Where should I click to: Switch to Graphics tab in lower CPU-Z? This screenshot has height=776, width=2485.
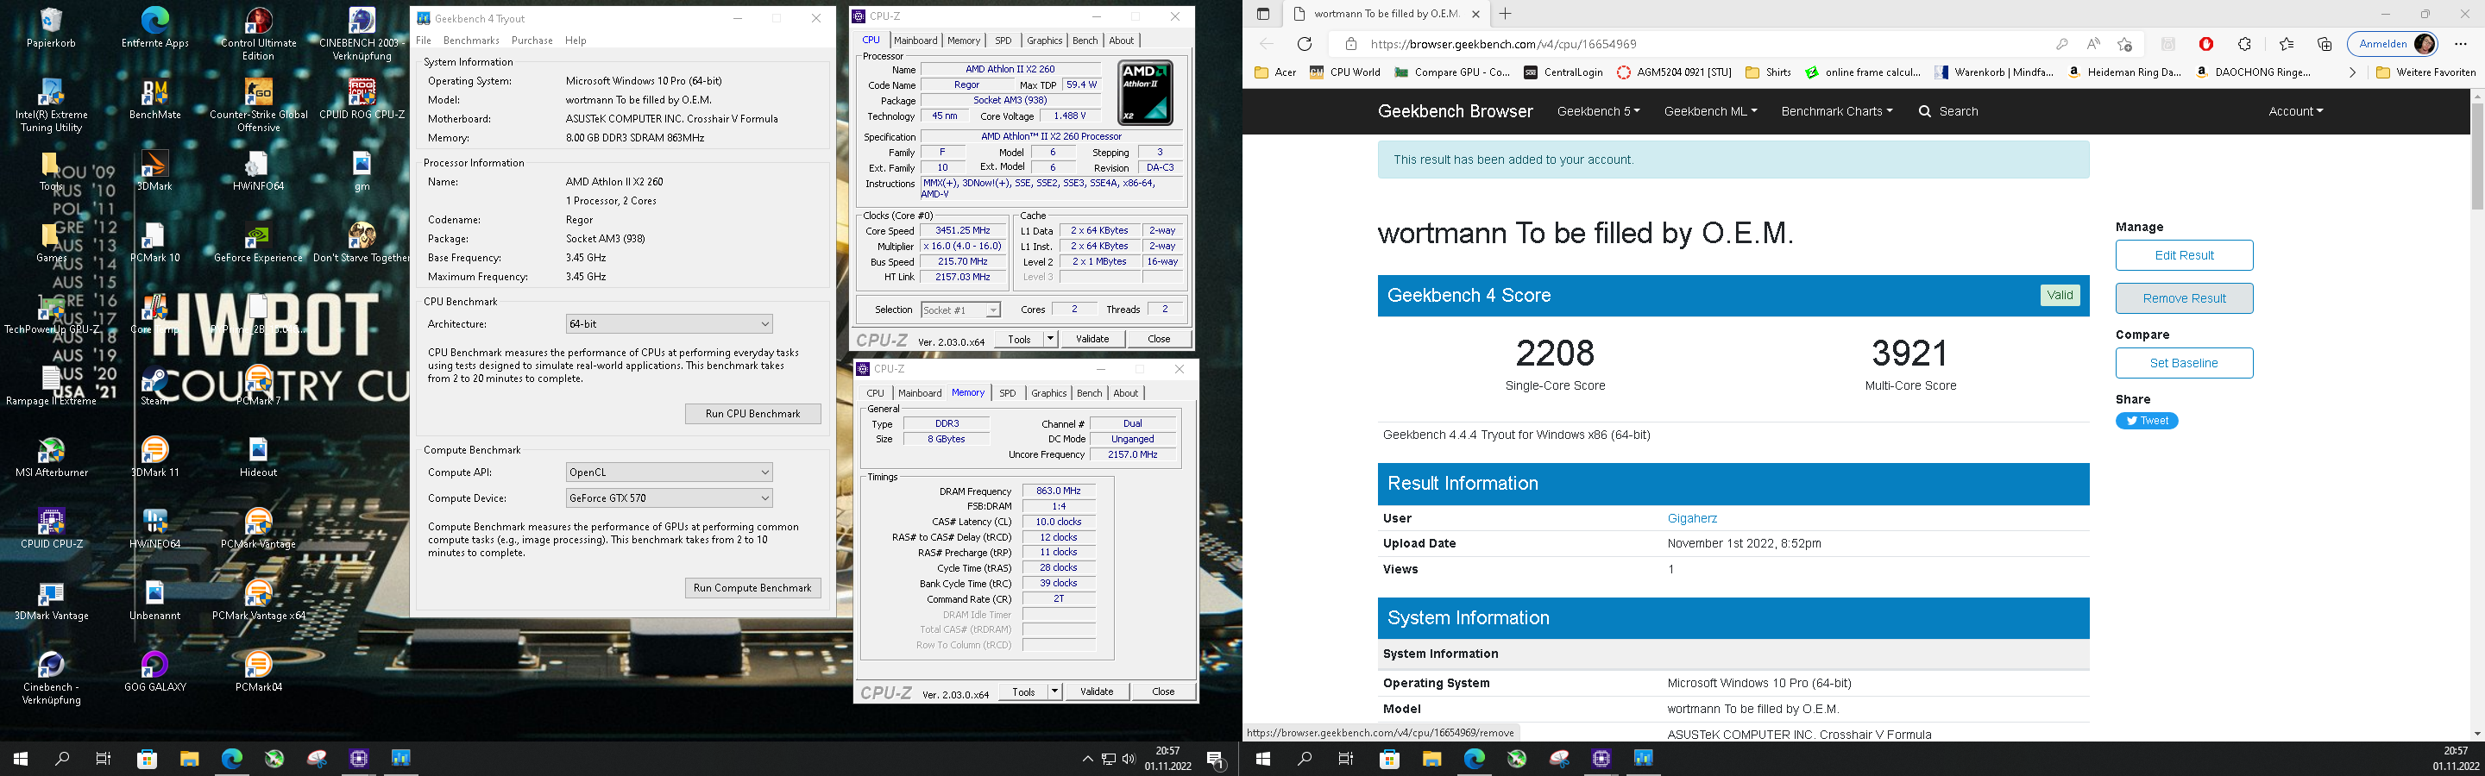click(x=1048, y=393)
